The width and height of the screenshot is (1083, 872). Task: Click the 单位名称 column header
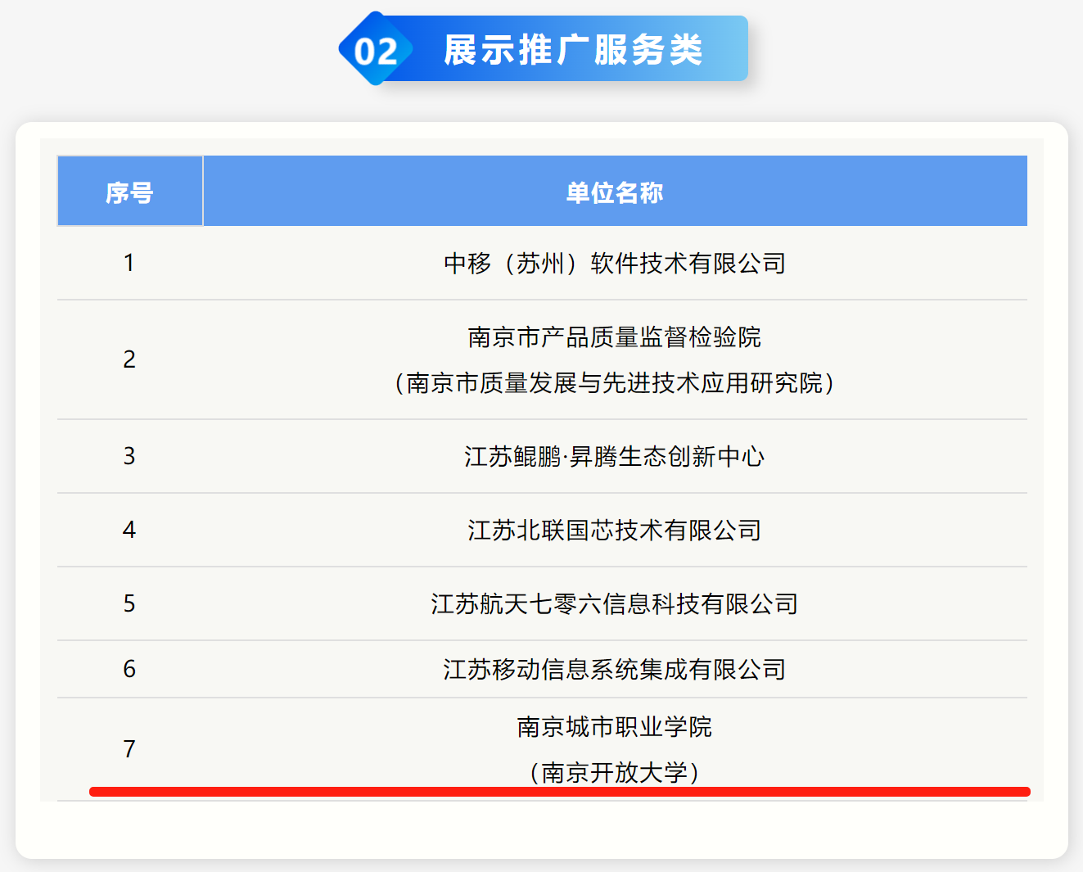coord(615,192)
